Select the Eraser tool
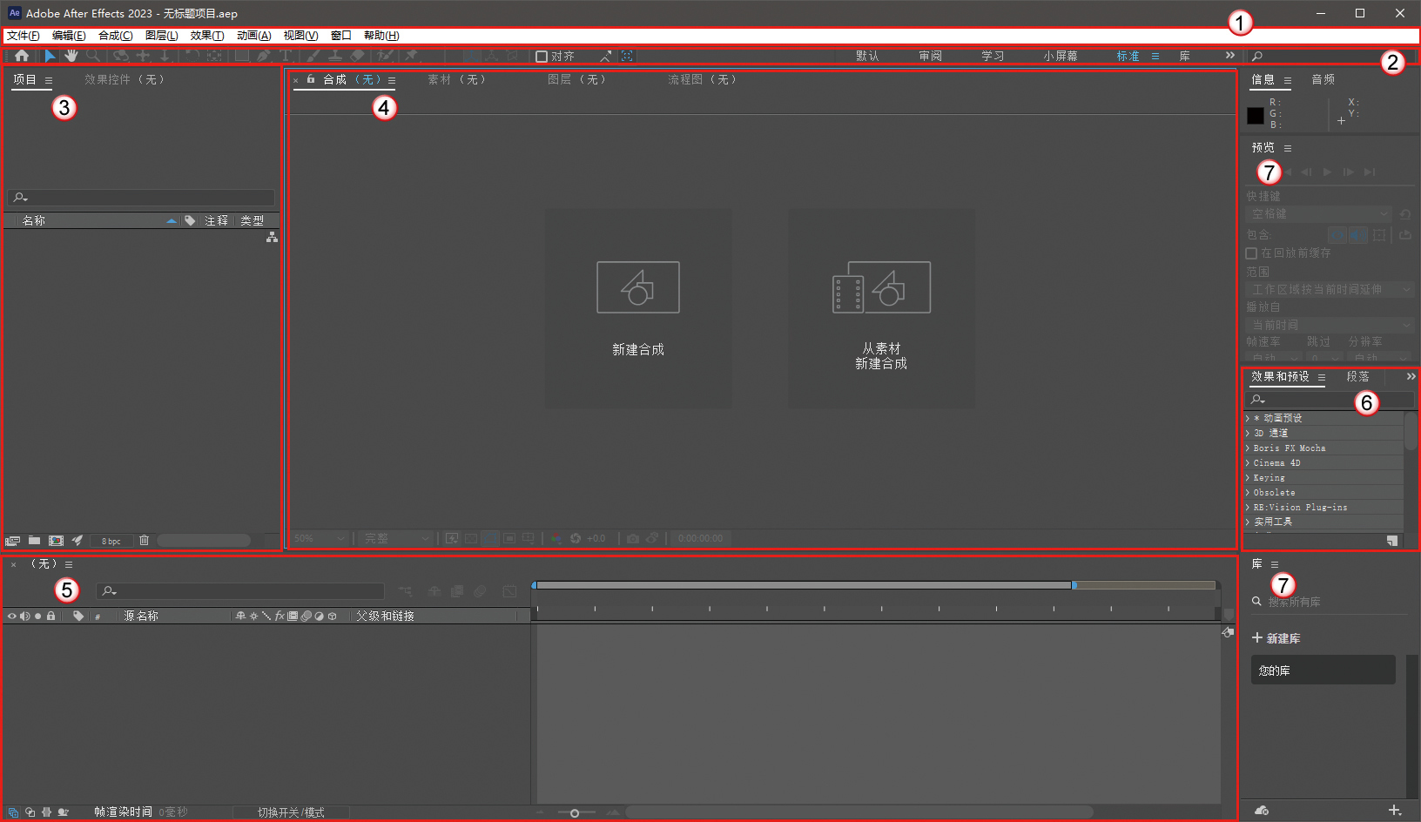Viewport: 1421px width, 822px height. tap(357, 56)
